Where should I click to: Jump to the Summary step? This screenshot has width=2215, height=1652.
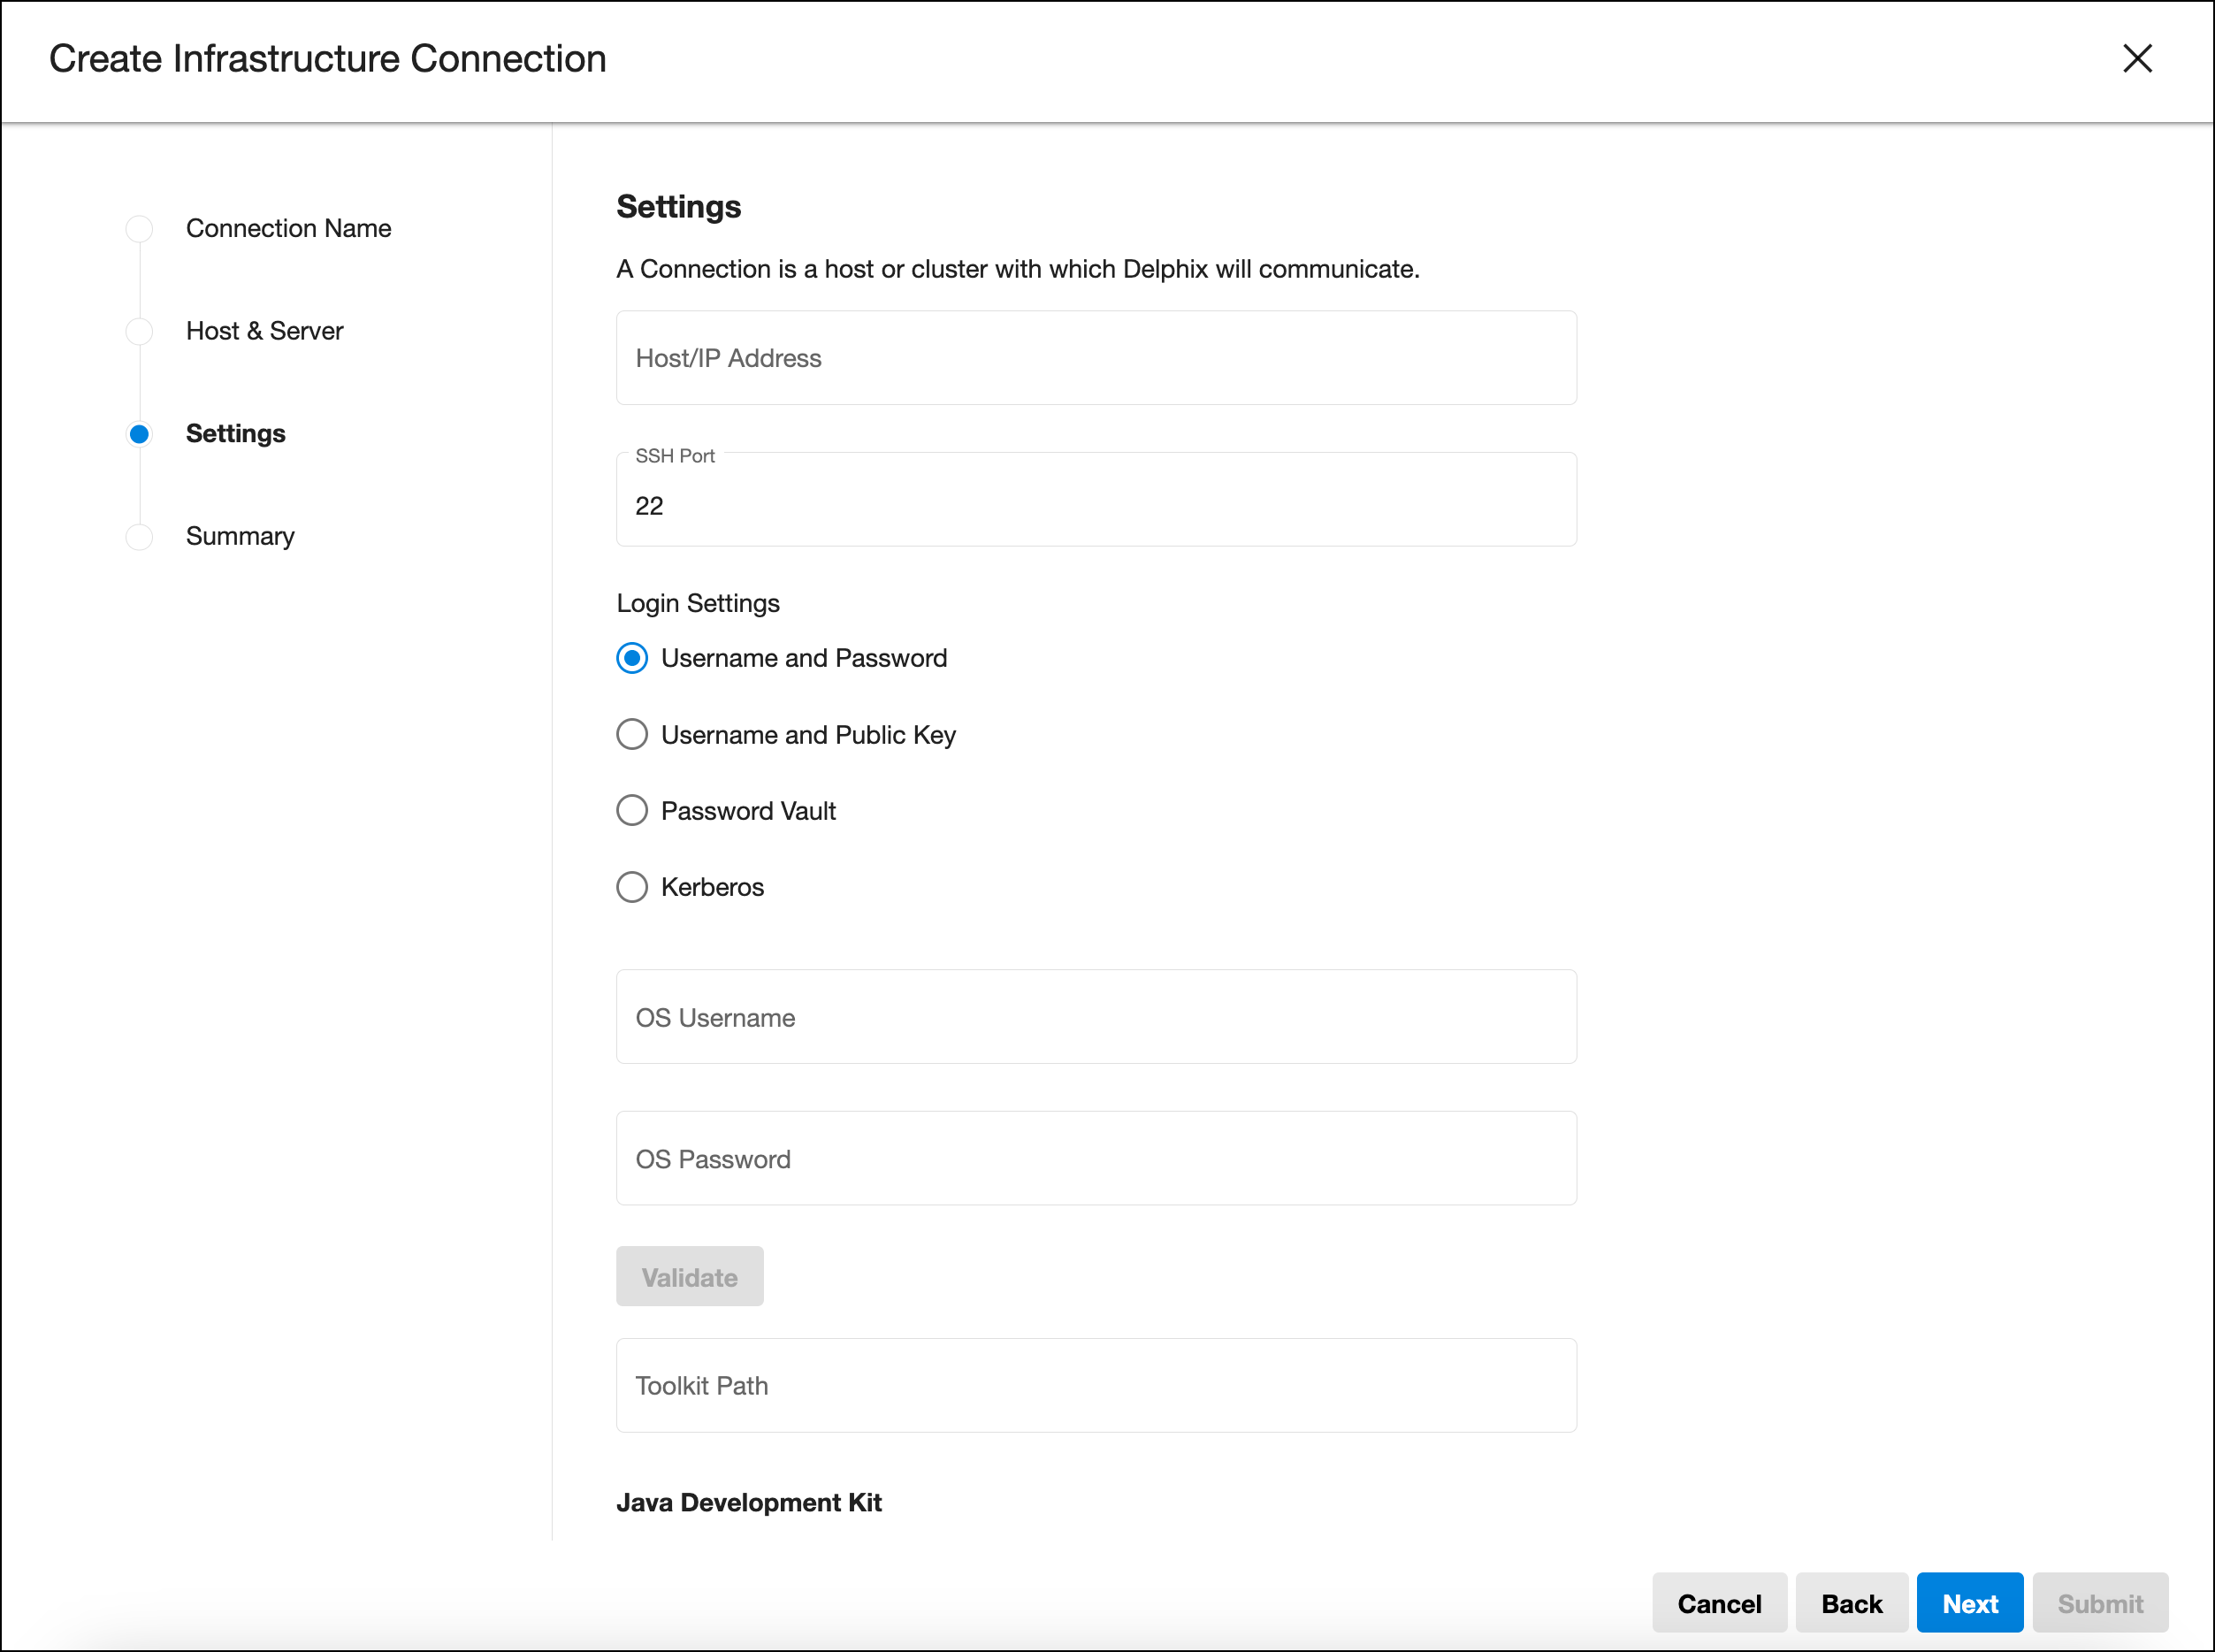tap(240, 536)
